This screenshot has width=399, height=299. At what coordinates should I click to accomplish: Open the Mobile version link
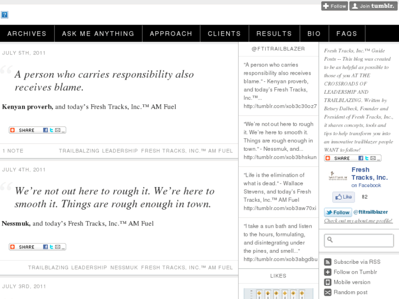point(352,282)
